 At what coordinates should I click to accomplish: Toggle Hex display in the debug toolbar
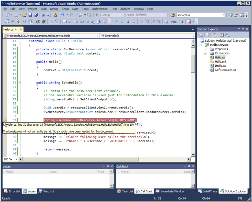174,22
